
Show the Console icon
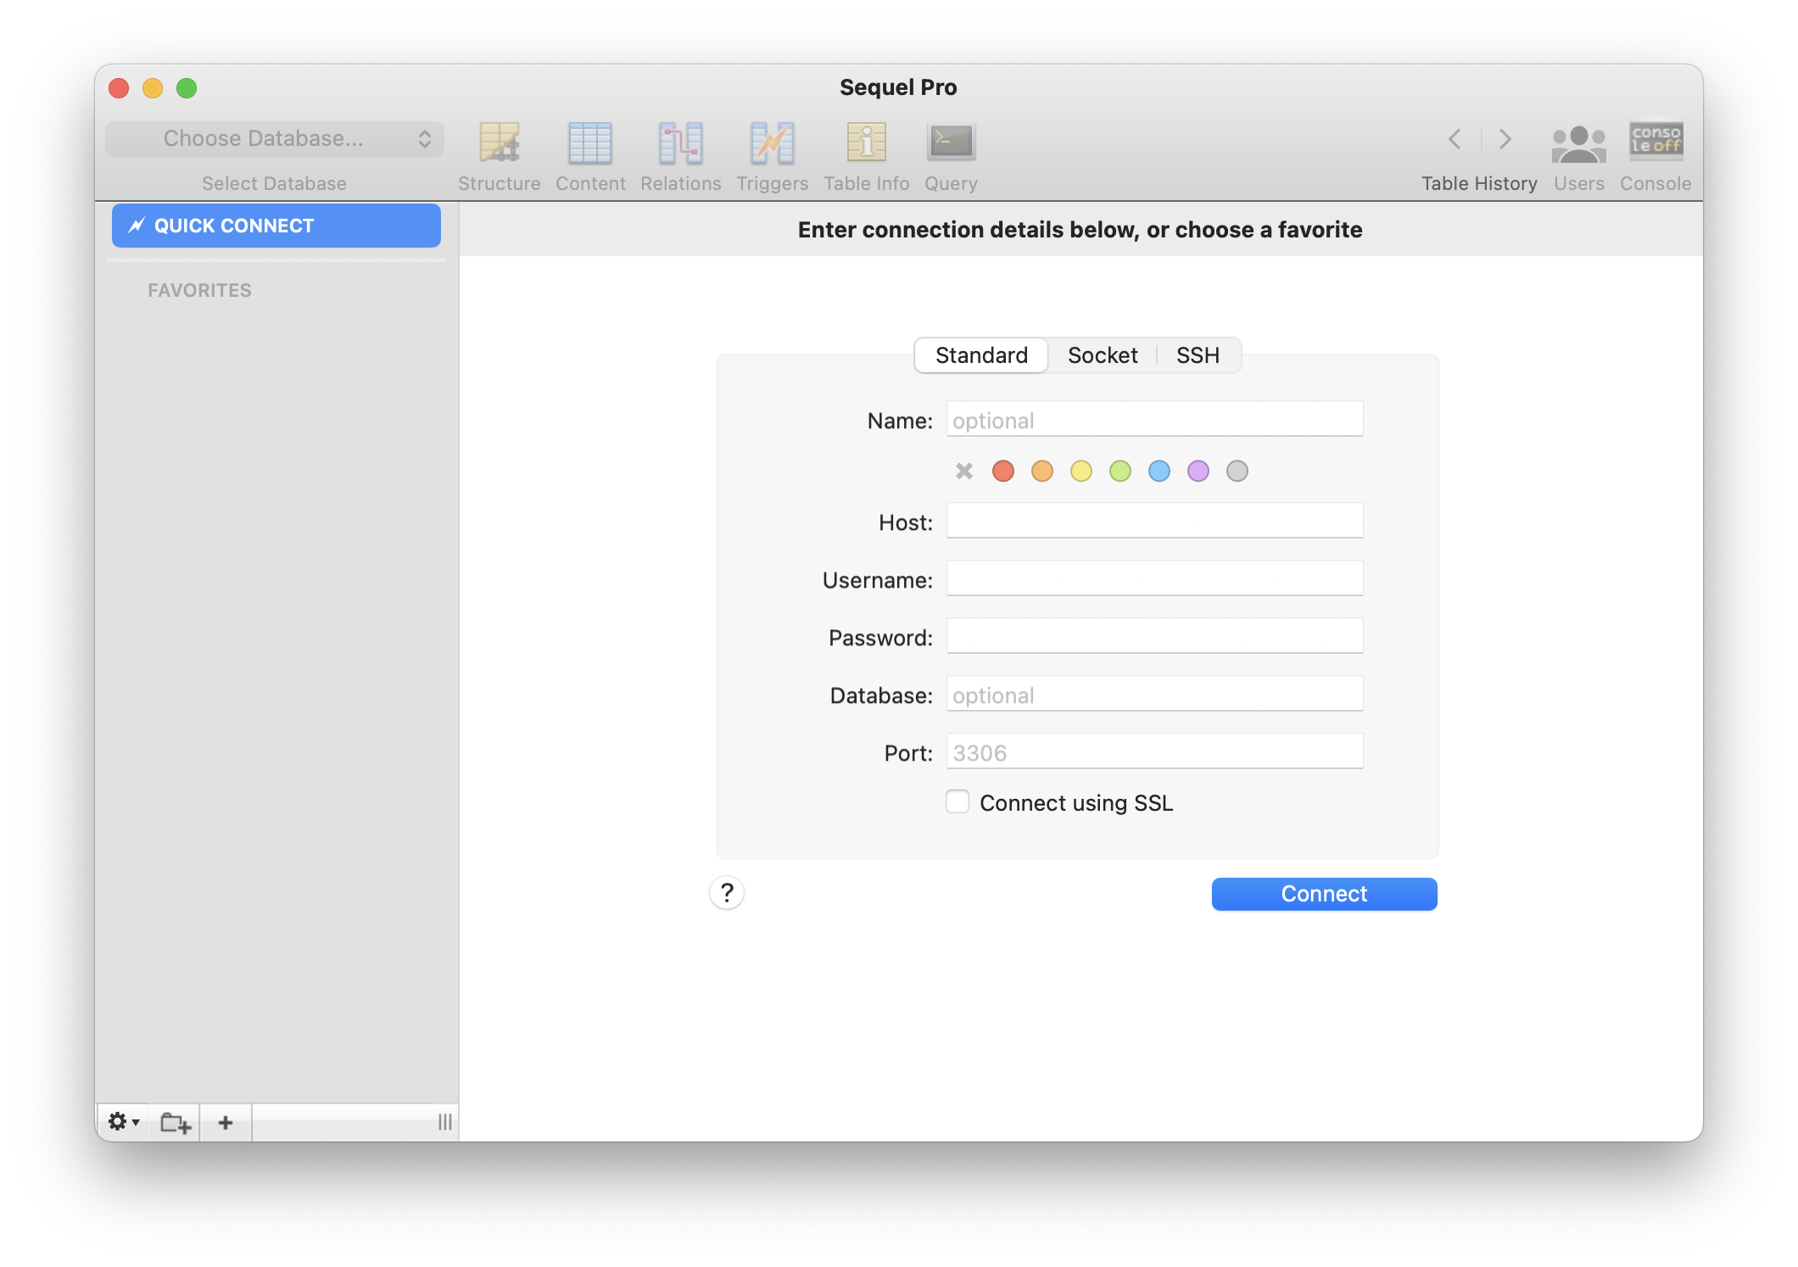pos(1656,141)
